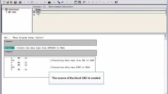Screen dimensions: 168x94
Task: Toggle the Details view panel icon
Action: pyautogui.click(x=80, y=2)
